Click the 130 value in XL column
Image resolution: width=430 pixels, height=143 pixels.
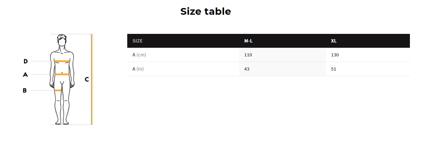[335, 55]
